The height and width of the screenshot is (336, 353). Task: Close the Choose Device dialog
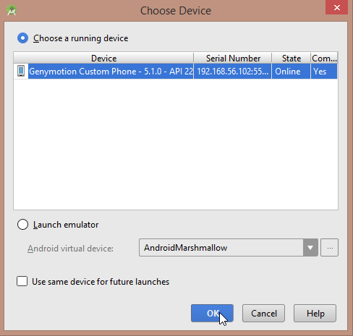(x=337, y=7)
